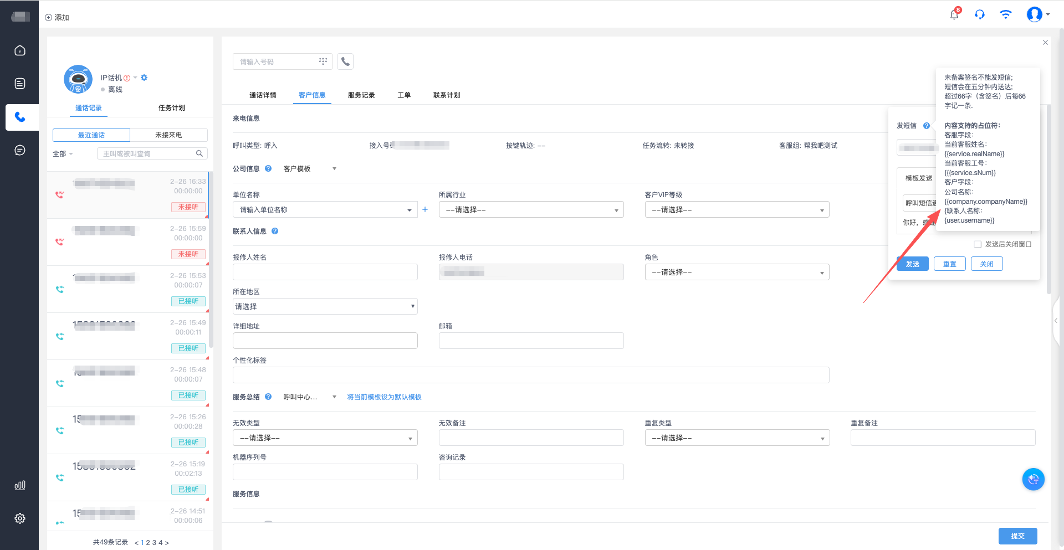Viewport: 1064px width, 550px height.
Task: Open the IP phone settings gear
Action: click(144, 78)
